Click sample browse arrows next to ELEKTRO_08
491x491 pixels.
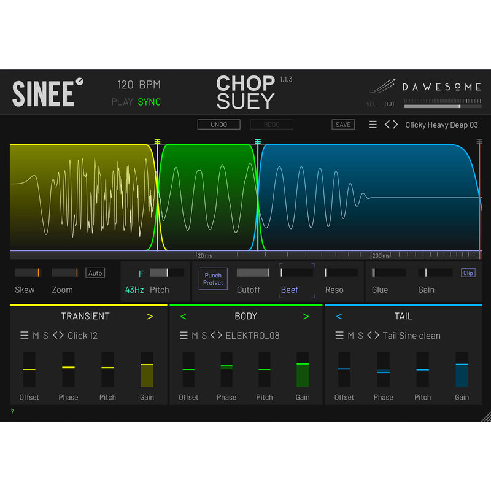(x=217, y=336)
